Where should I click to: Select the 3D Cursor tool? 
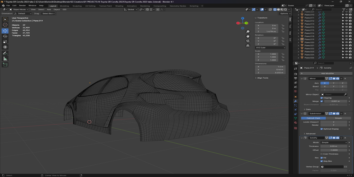pyautogui.click(x=5, y=25)
